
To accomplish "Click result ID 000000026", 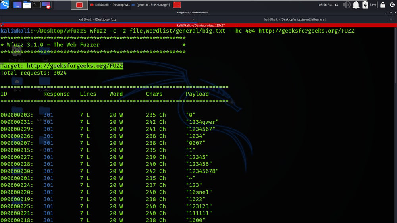I will tap(17, 136).
